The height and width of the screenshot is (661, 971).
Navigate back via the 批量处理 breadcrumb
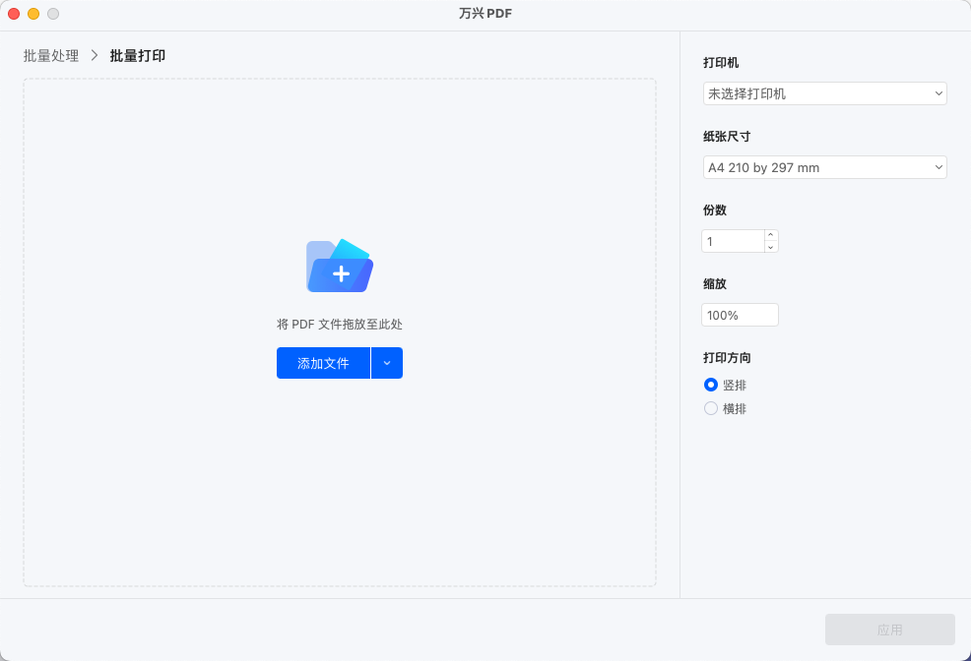pyautogui.click(x=49, y=56)
